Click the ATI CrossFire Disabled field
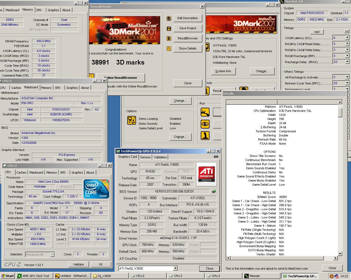Image resolution: width=351 pixels, height=280 pixels. (x=178, y=258)
